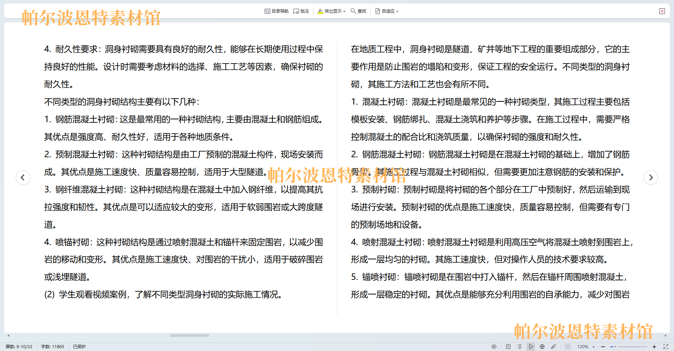This screenshot has width=674, height=351.
Task: Go to the next page with right arrow
Action: 651,177
